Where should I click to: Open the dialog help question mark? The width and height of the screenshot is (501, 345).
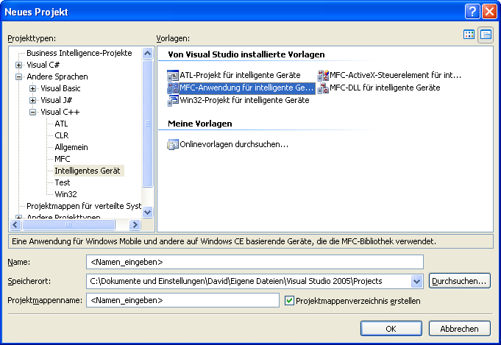pos(472,12)
